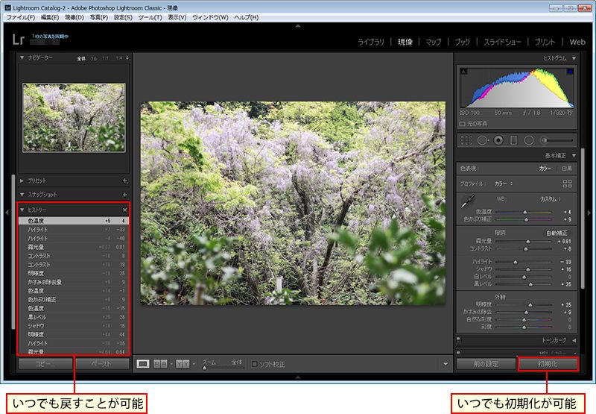Switch to Loupe view in toolbar
Viewport: 596px width, 414px height.
(143, 364)
